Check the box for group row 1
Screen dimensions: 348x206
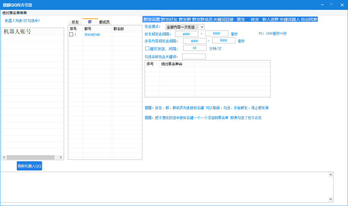tap(71, 35)
